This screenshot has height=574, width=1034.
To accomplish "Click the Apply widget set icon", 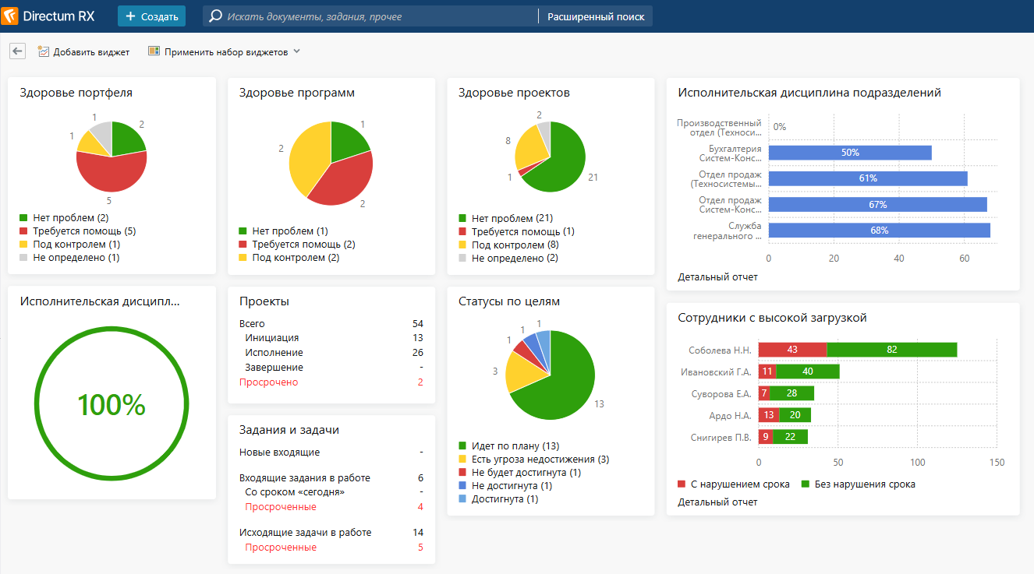I will (x=154, y=51).
